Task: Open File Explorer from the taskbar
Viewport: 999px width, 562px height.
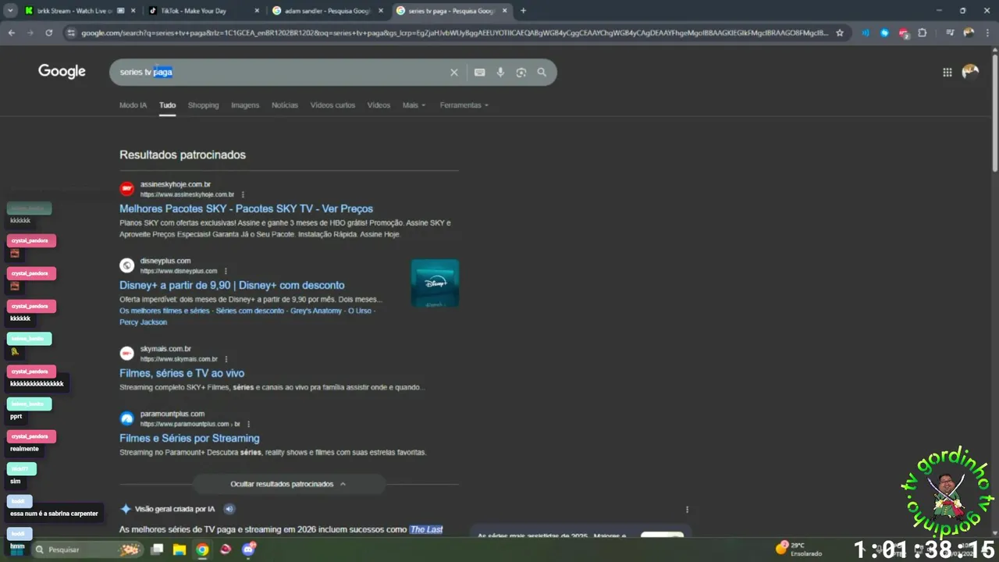Action: pos(179,550)
